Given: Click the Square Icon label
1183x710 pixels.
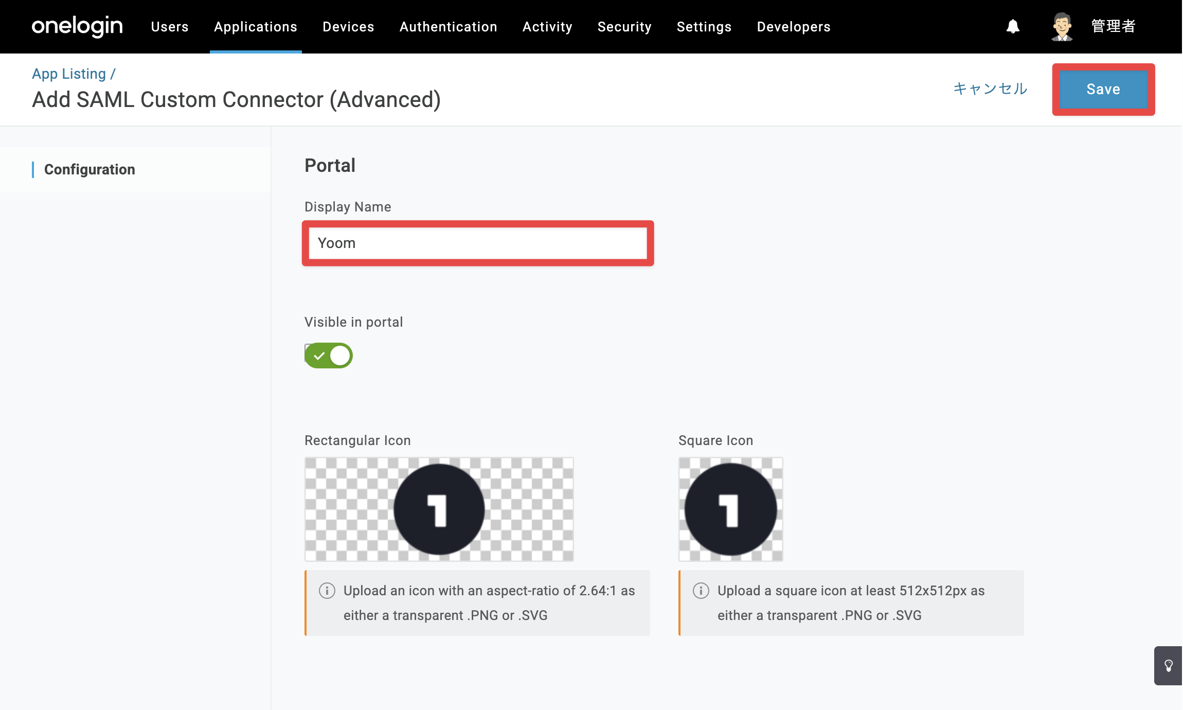Looking at the screenshot, I should click(715, 440).
